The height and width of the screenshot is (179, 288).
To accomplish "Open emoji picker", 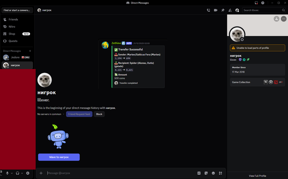I will coord(213,173).
